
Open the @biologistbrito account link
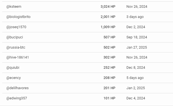tap(18, 17)
